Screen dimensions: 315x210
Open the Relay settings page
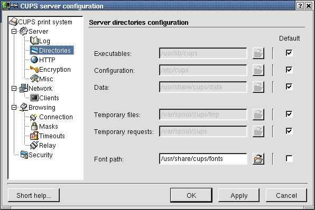tap(47, 146)
